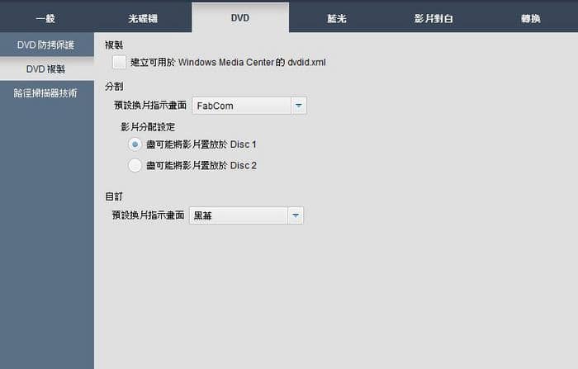Select radio button for Disc 2
The width and height of the screenshot is (578, 369).
coord(135,165)
